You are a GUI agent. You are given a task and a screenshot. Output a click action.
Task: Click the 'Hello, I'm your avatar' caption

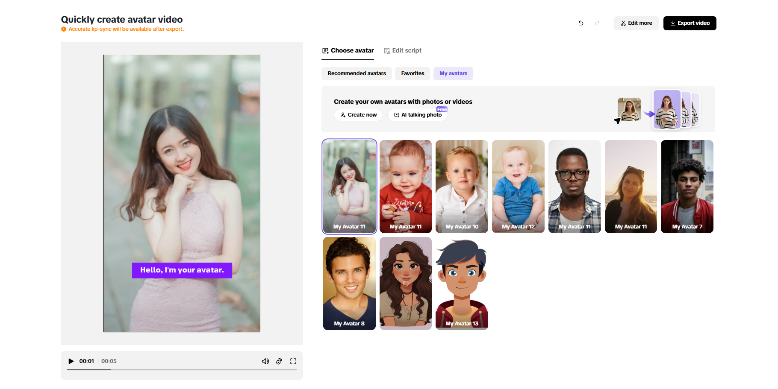coord(182,270)
